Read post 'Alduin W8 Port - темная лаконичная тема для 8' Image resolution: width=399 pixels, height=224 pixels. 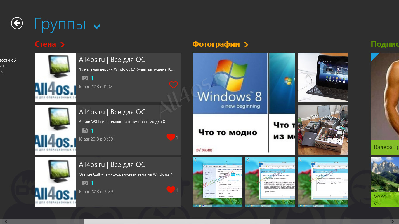pyautogui.click(x=122, y=122)
